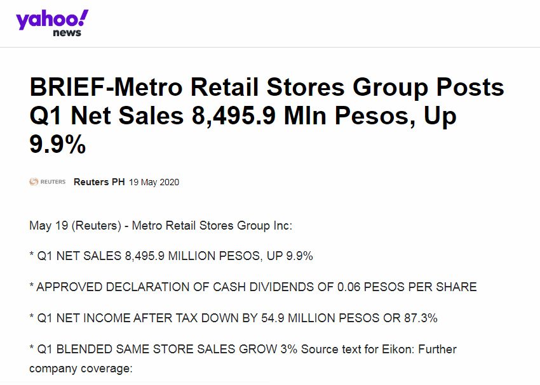Click the 19 May 2020 publication date

[x=154, y=182]
